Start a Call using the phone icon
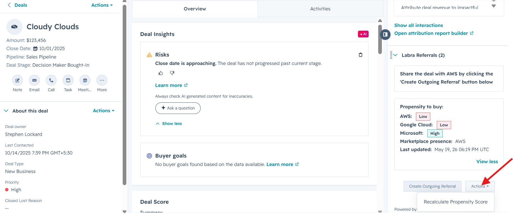This screenshot has height=213, width=513. point(51,80)
